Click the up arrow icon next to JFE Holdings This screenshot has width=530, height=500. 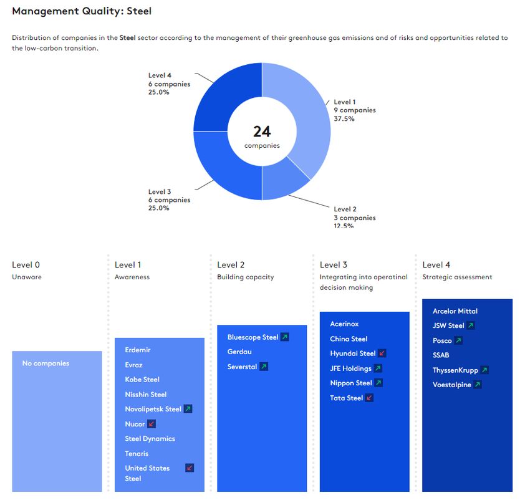[x=378, y=368]
